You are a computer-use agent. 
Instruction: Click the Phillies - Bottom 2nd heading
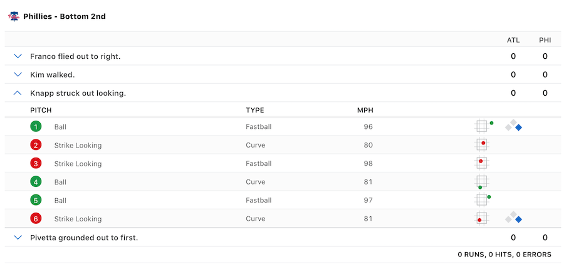click(64, 16)
